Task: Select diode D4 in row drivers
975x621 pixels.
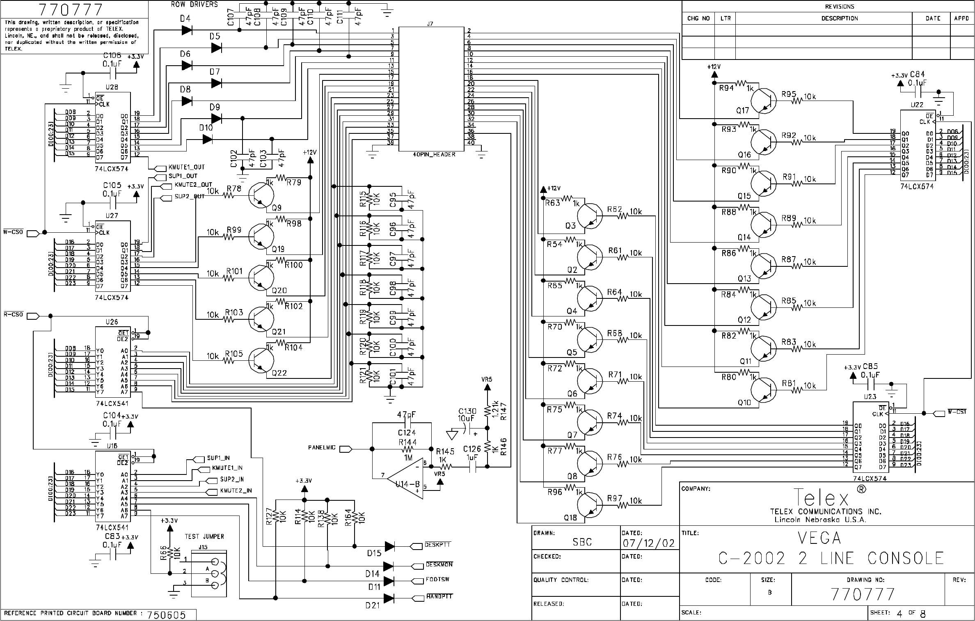Action: pyautogui.click(x=187, y=30)
